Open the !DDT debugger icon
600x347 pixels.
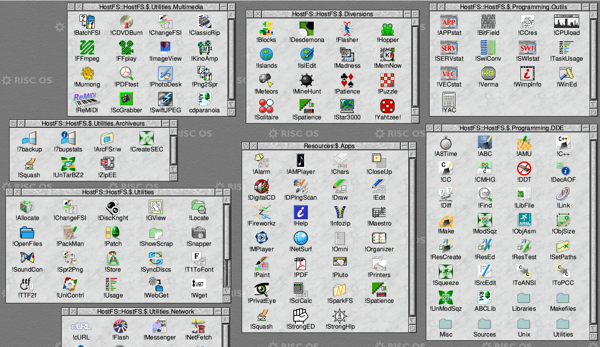524,169
